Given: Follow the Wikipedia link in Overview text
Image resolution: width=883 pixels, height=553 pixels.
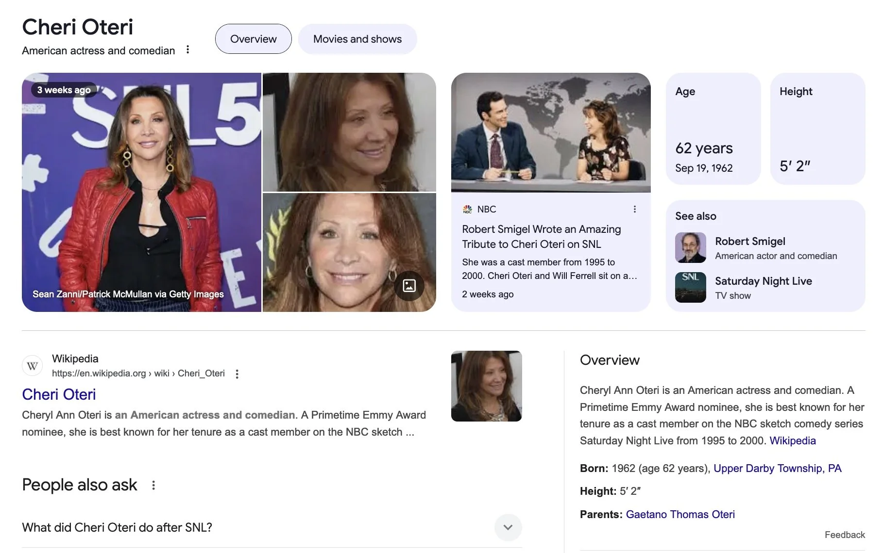Looking at the screenshot, I should pos(793,440).
